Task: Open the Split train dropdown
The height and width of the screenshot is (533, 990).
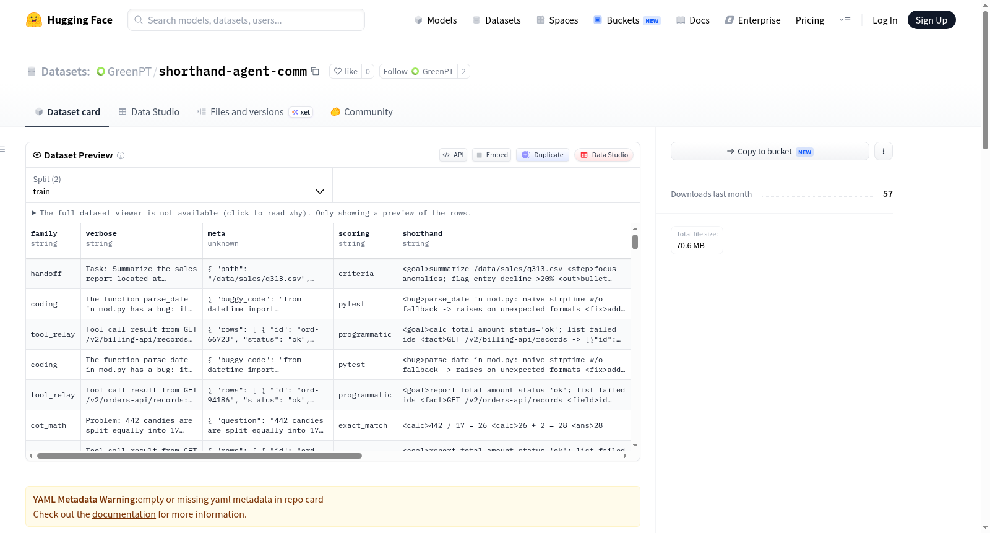Action: click(x=179, y=185)
